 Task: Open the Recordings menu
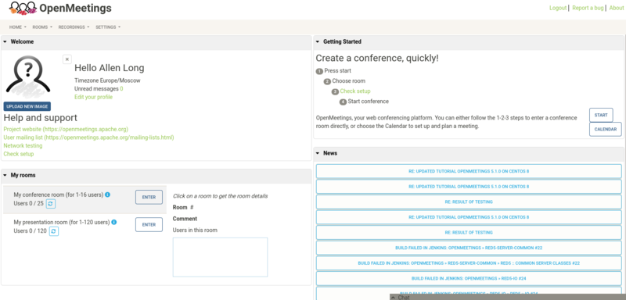74,27
